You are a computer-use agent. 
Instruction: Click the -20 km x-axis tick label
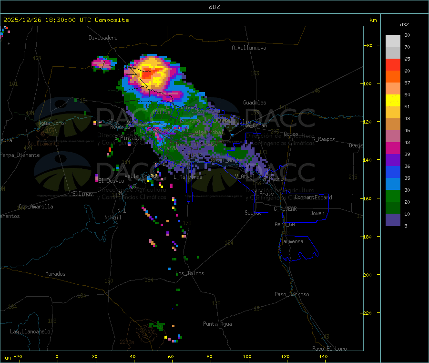pos(18,356)
